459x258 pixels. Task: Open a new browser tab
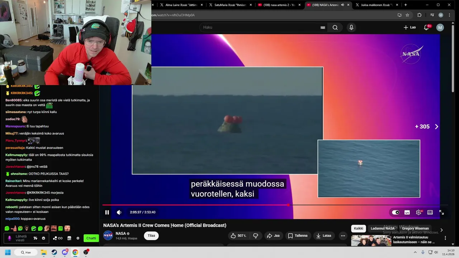(406, 5)
